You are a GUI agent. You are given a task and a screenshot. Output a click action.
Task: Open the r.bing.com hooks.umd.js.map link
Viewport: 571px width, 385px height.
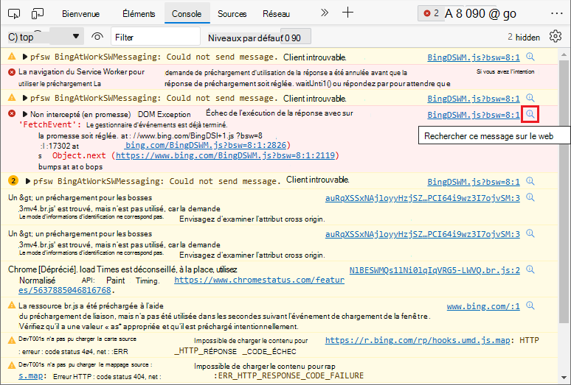(418, 340)
